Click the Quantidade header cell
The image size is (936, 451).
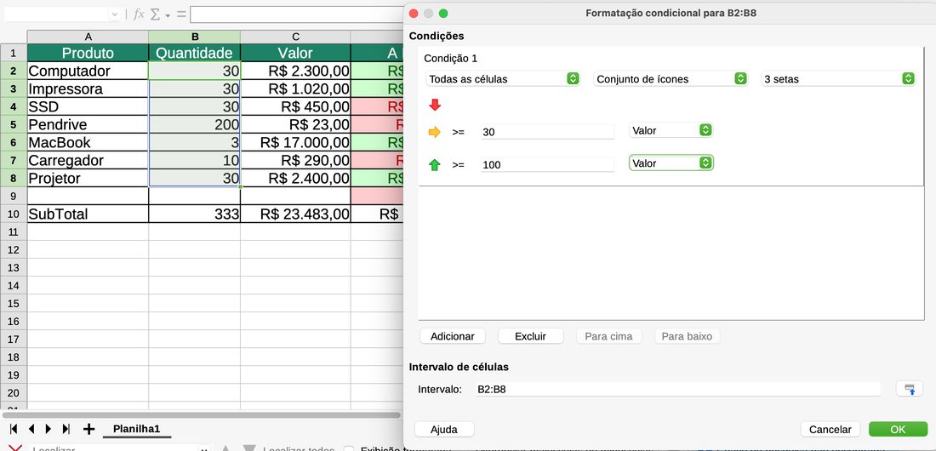[x=194, y=53]
